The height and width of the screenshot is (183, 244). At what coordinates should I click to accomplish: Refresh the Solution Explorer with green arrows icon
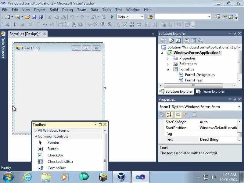[178, 41]
